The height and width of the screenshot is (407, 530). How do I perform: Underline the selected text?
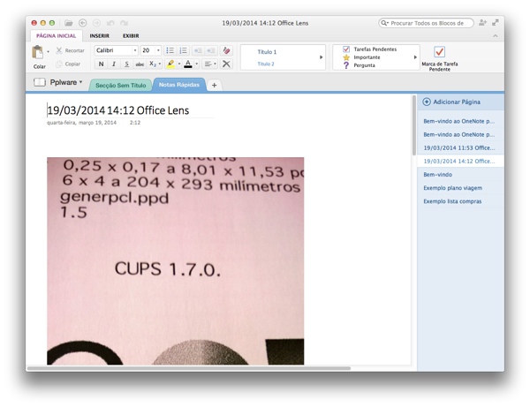(x=126, y=64)
